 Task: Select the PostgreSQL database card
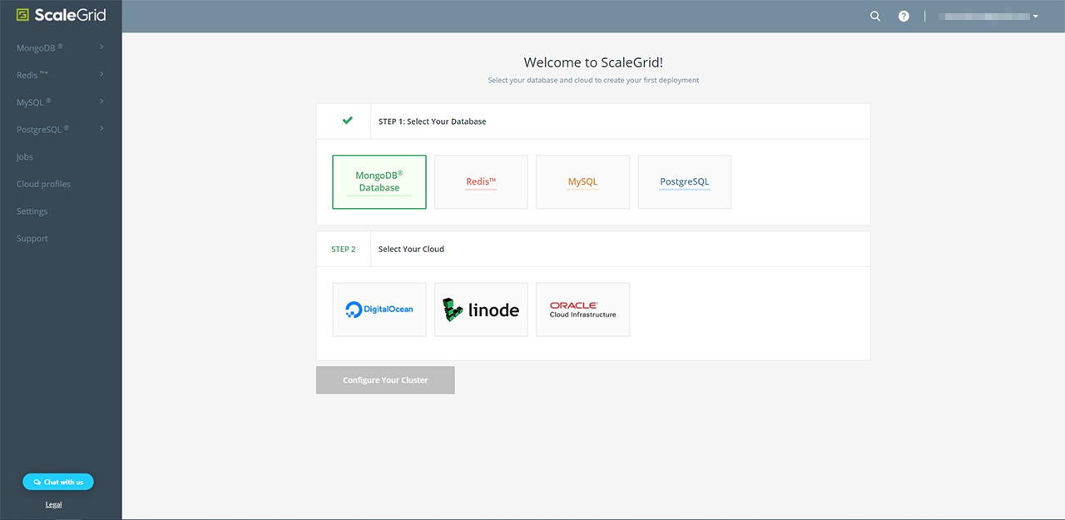[x=685, y=181]
